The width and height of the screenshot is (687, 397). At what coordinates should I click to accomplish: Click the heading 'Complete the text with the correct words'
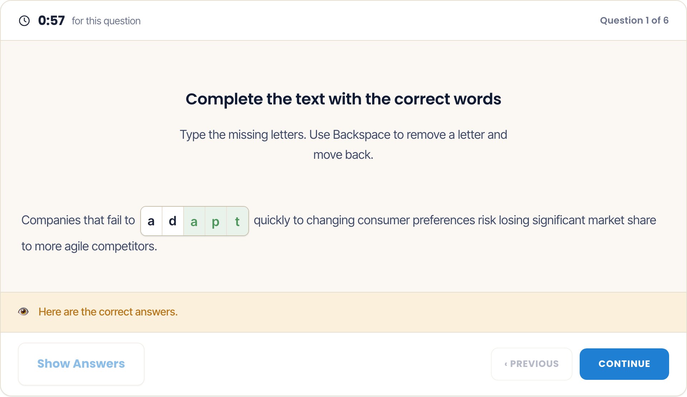pyautogui.click(x=343, y=99)
